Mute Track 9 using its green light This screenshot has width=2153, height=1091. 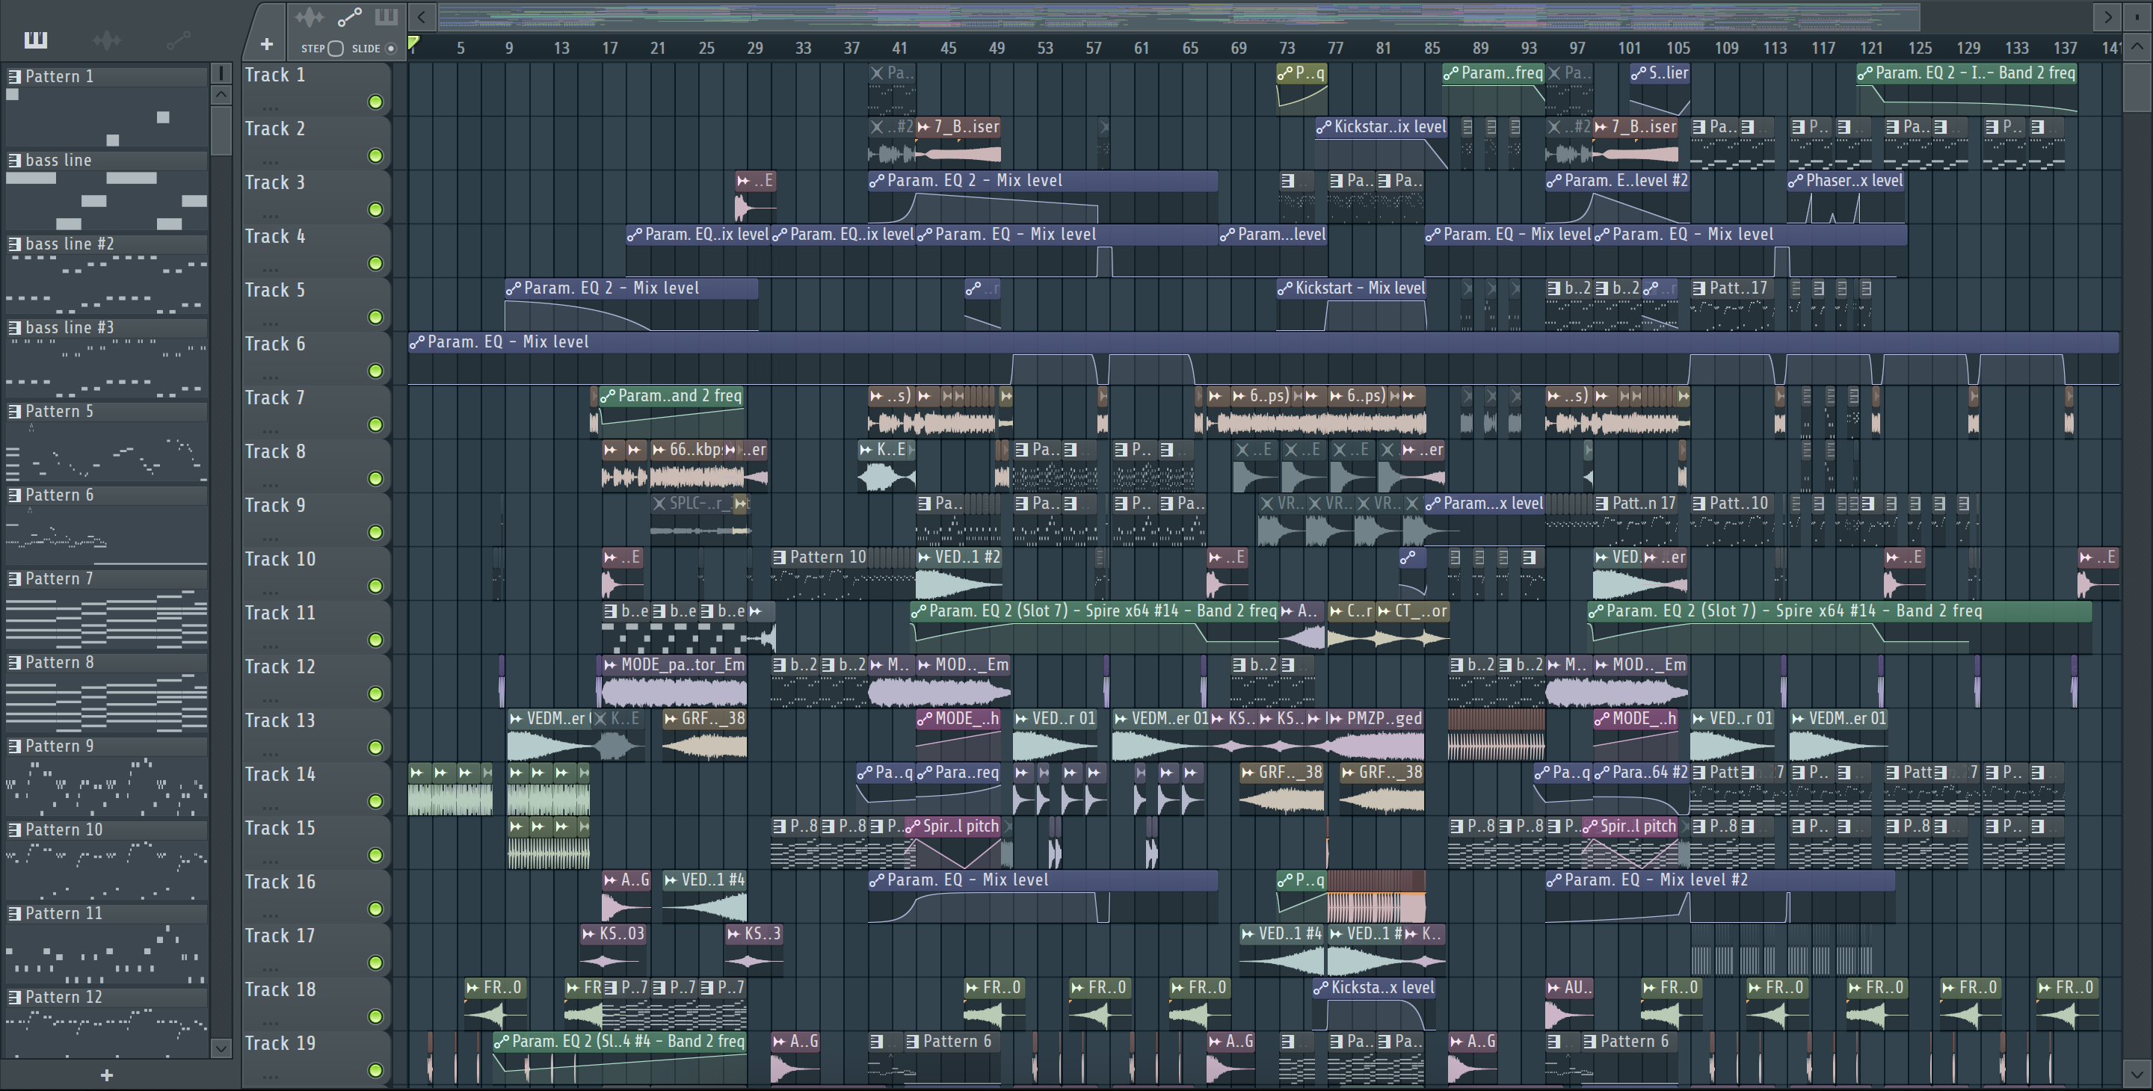(x=375, y=532)
